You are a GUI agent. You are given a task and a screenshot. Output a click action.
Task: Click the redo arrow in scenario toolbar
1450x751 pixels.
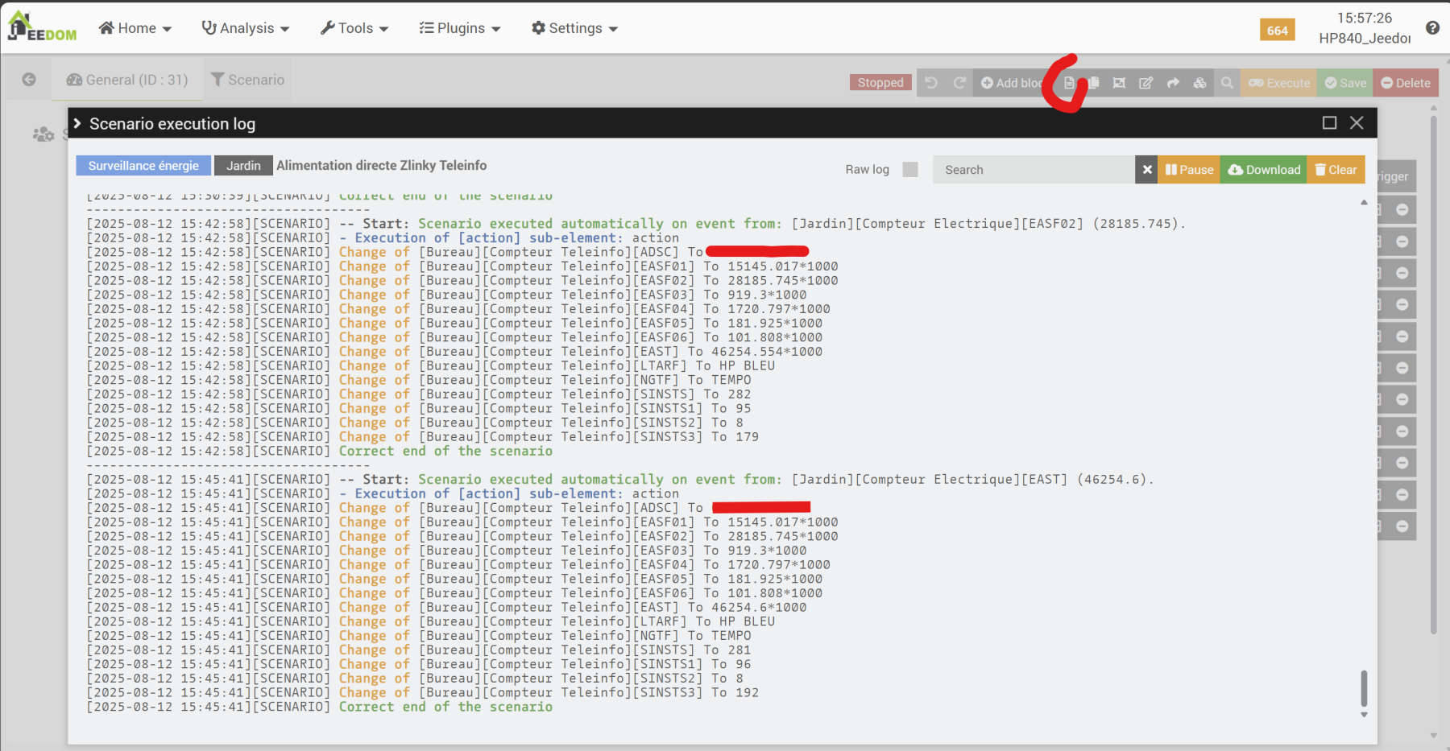(959, 83)
